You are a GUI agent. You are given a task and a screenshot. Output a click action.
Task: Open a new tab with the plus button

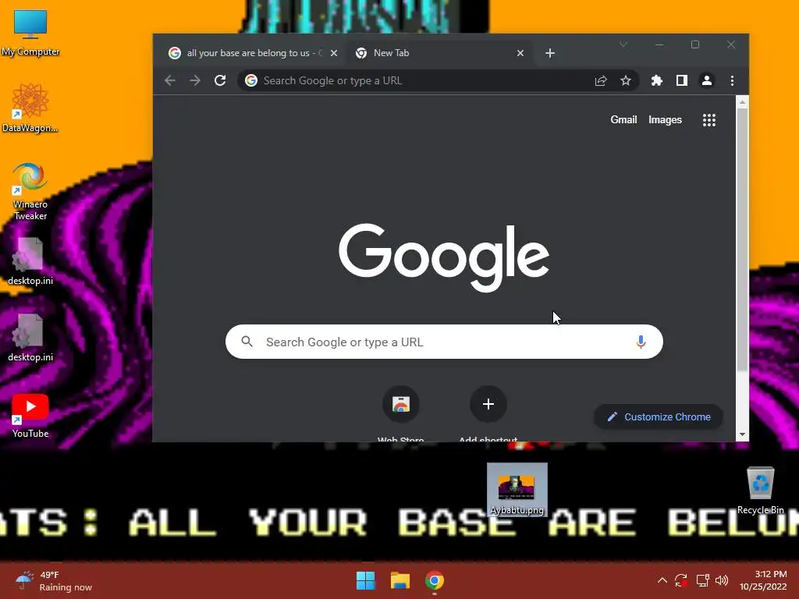tap(550, 53)
